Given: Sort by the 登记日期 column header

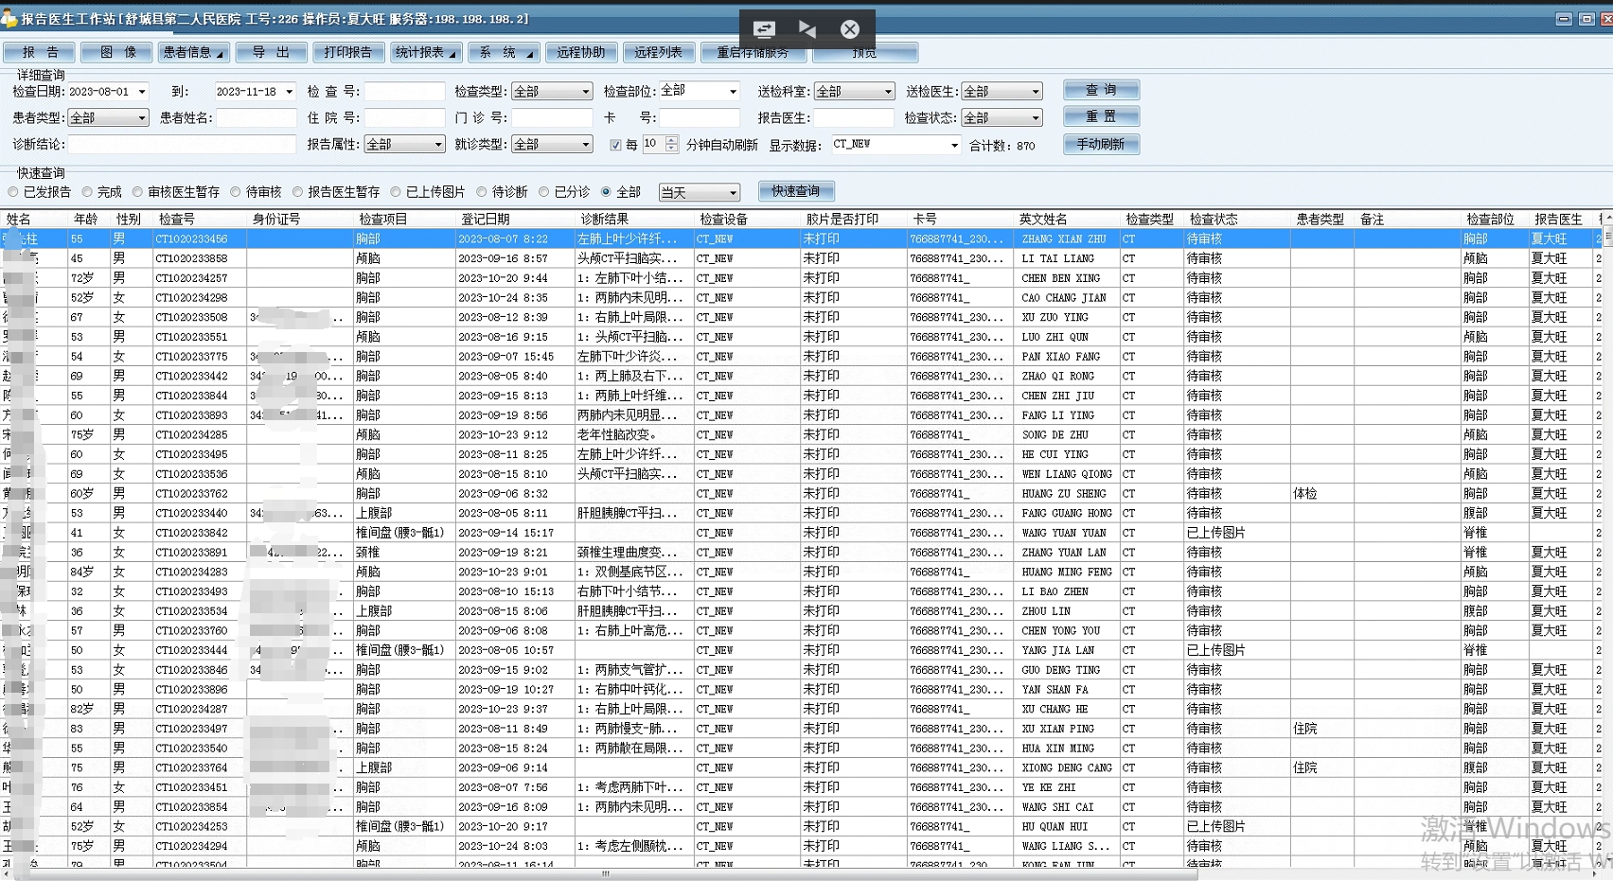Looking at the screenshot, I should [x=516, y=219].
